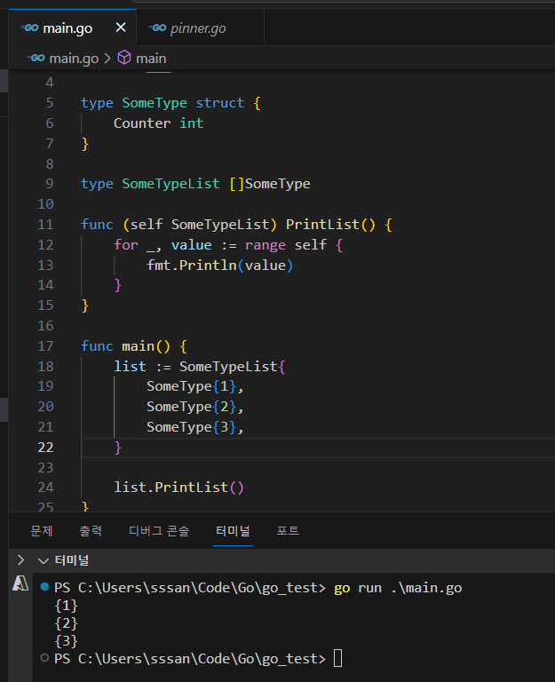Switch to the 출력 panel tab
The width and height of the screenshot is (555, 682).
91,531
